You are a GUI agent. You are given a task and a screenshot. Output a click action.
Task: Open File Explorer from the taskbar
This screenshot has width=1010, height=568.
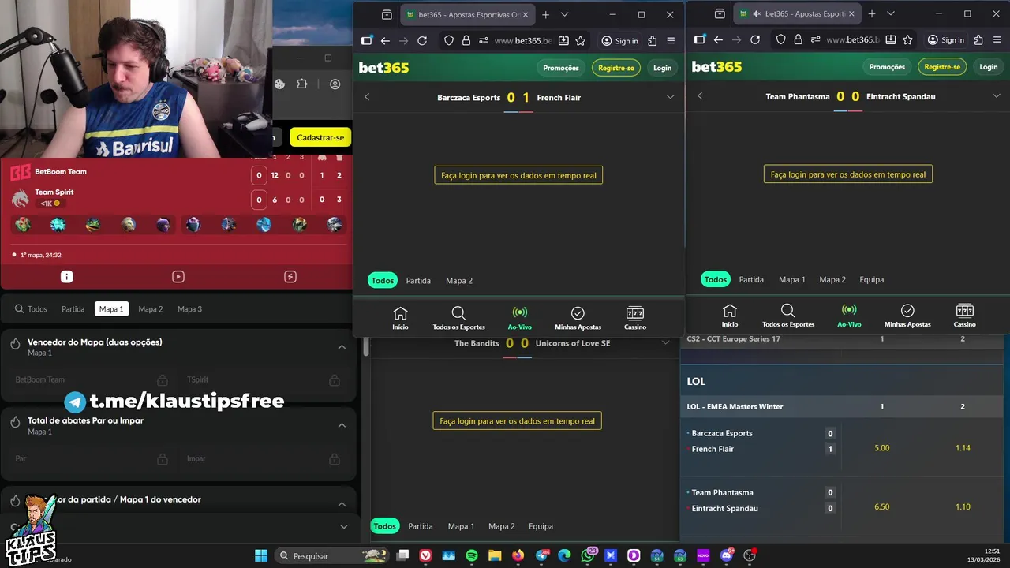(495, 556)
